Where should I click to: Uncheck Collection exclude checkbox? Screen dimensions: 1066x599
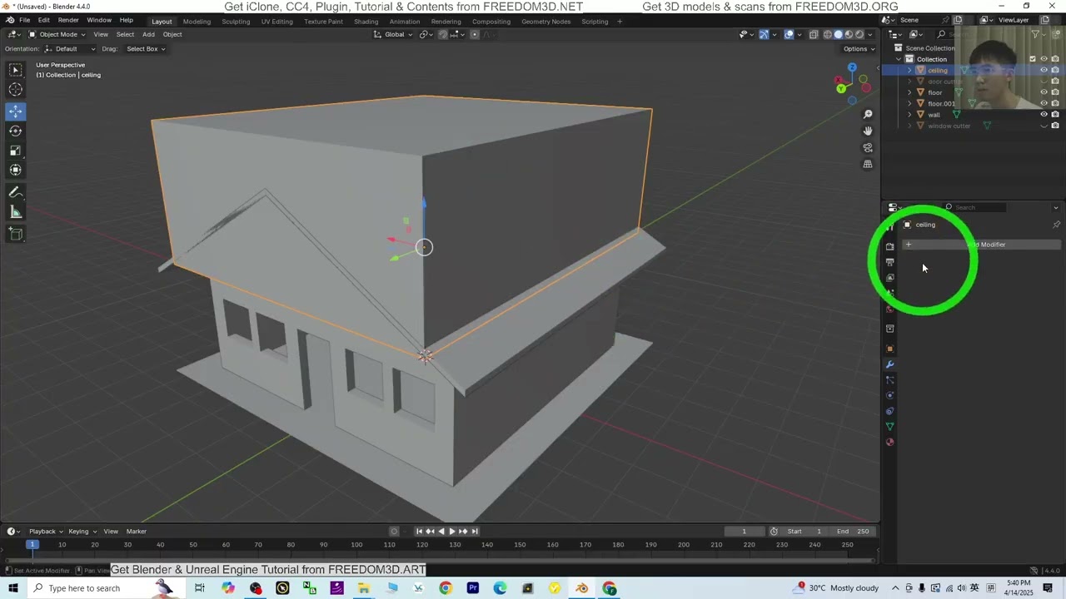point(1033,59)
